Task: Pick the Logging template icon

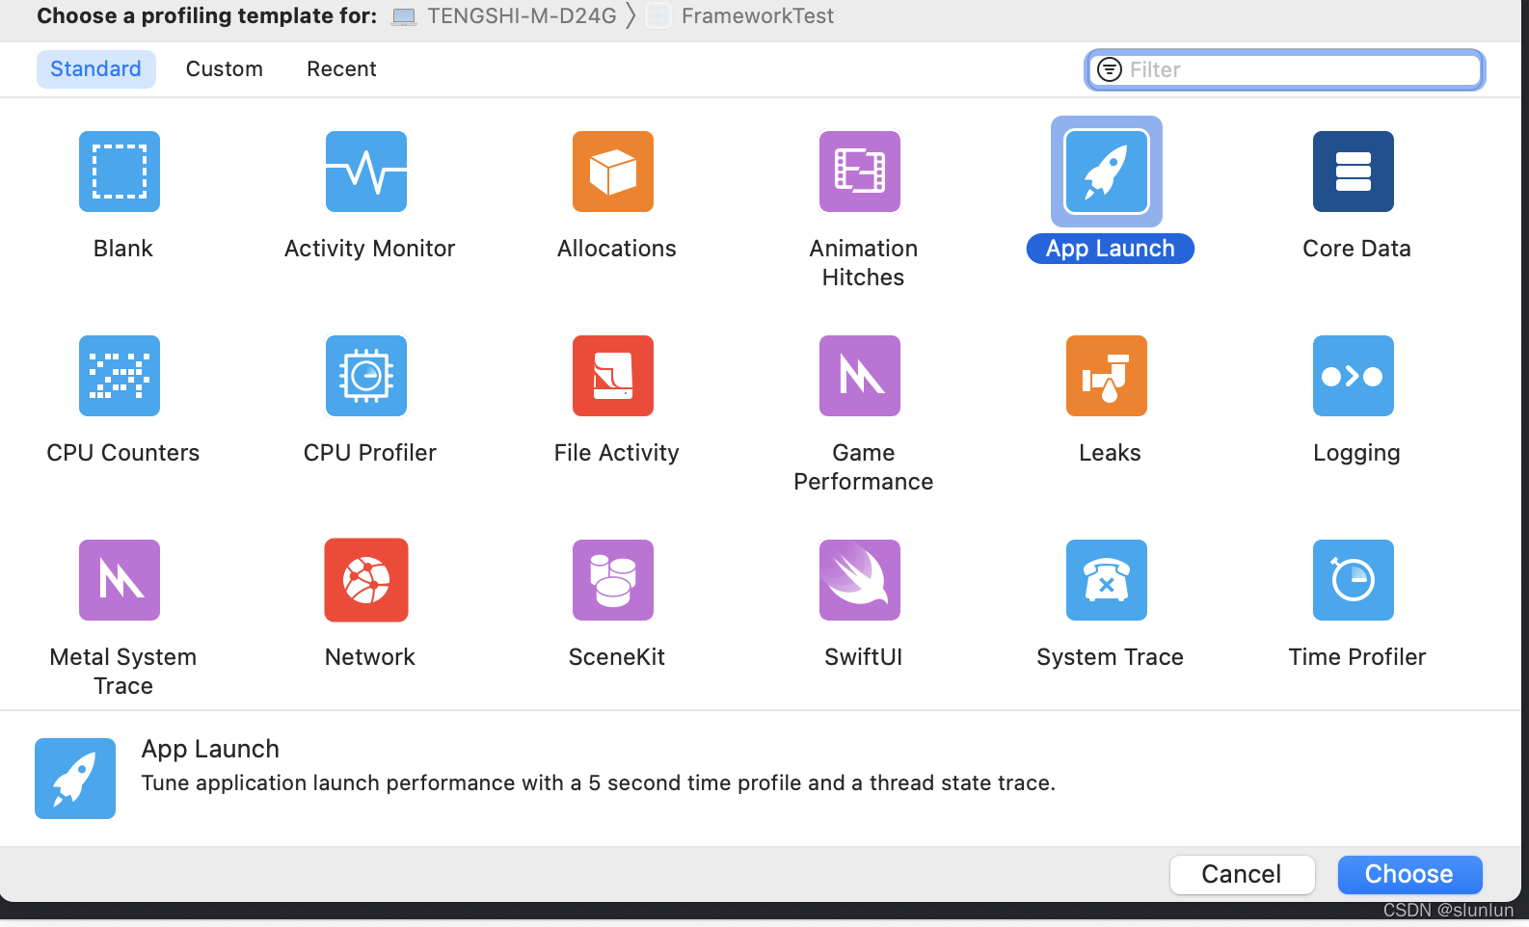Action: [1354, 376]
